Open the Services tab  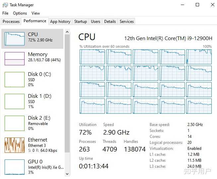coord(127,22)
